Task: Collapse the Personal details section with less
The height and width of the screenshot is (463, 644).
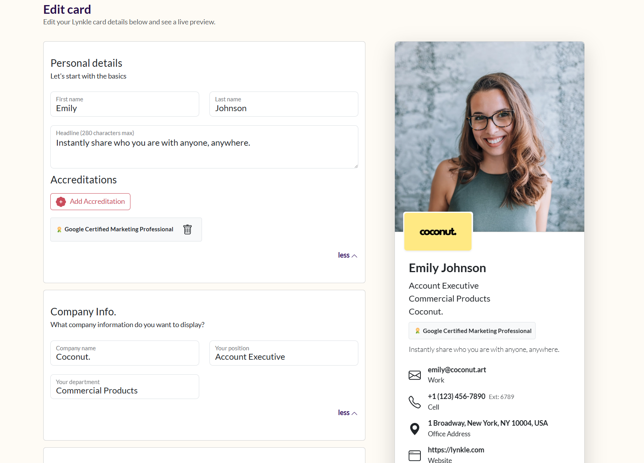Action: pos(347,255)
